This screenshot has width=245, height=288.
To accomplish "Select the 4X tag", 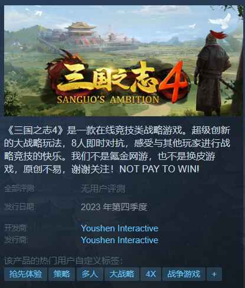I will point(151,274).
